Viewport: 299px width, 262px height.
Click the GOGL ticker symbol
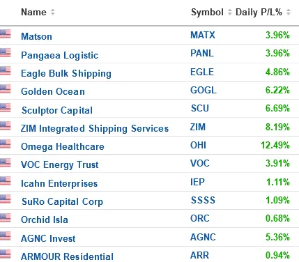point(204,90)
